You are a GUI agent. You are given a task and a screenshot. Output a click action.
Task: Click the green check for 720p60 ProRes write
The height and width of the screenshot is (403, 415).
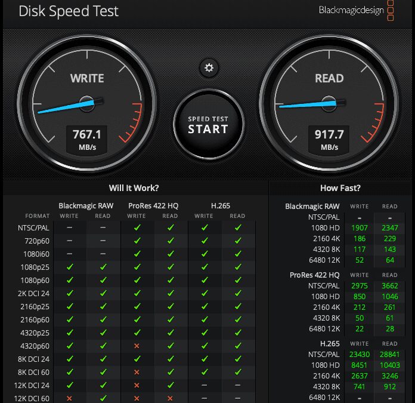[137, 241]
